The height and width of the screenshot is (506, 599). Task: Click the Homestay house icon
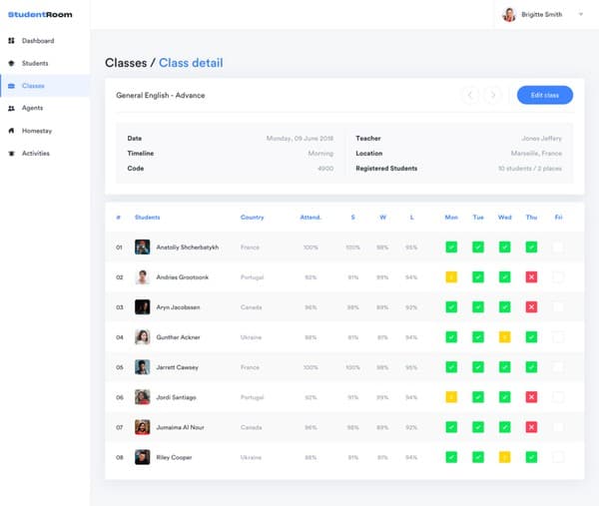(11, 131)
